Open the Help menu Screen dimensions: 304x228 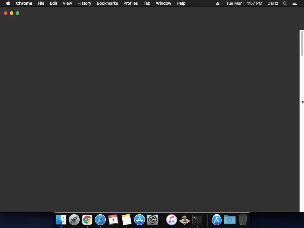click(181, 3)
